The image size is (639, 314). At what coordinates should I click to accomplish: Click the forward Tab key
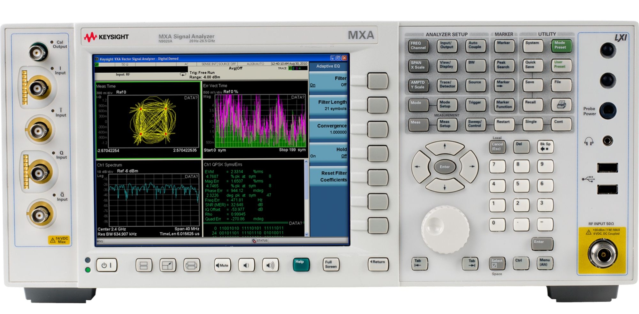471,264
